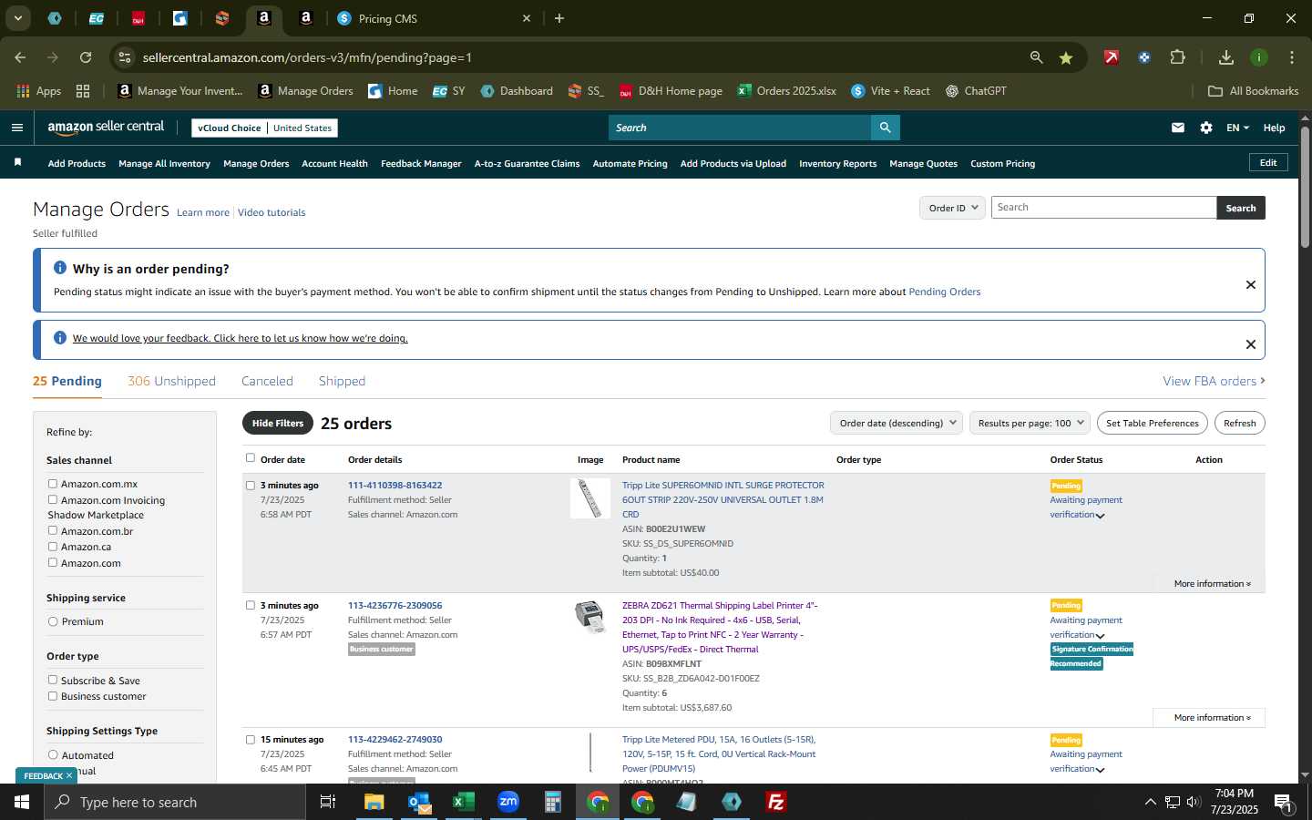Open the settings gear icon
Screen dimensions: 1312x820
click(x=1206, y=128)
